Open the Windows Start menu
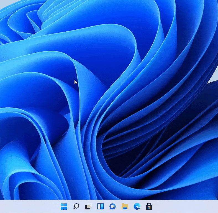Viewport: 218px width, 213px height. click(64, 206)
